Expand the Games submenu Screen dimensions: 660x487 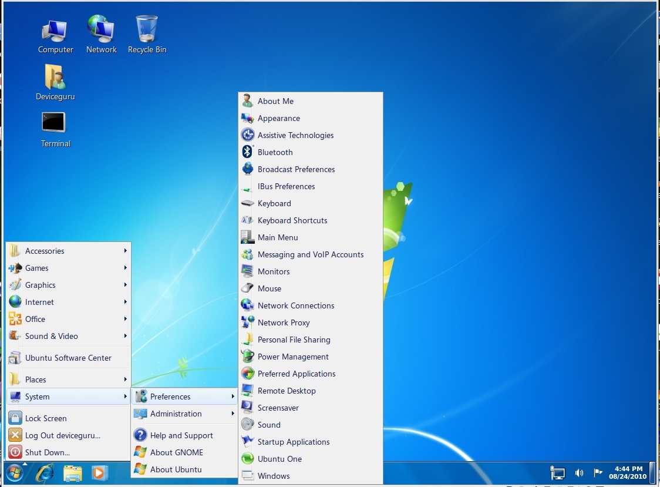pos(69,268)
